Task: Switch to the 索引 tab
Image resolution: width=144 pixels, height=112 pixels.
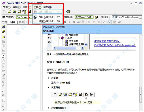Action: [x=21, y=22]
